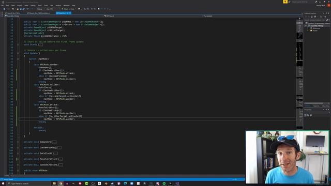Viewport: 331px width, 186px height.
Task: Expand the References node in Solution Explorer
Action: (308, 28)
